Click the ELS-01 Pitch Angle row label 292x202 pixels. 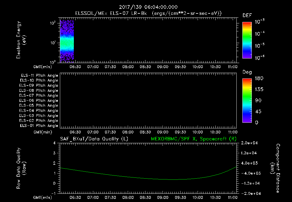(39, 126)
